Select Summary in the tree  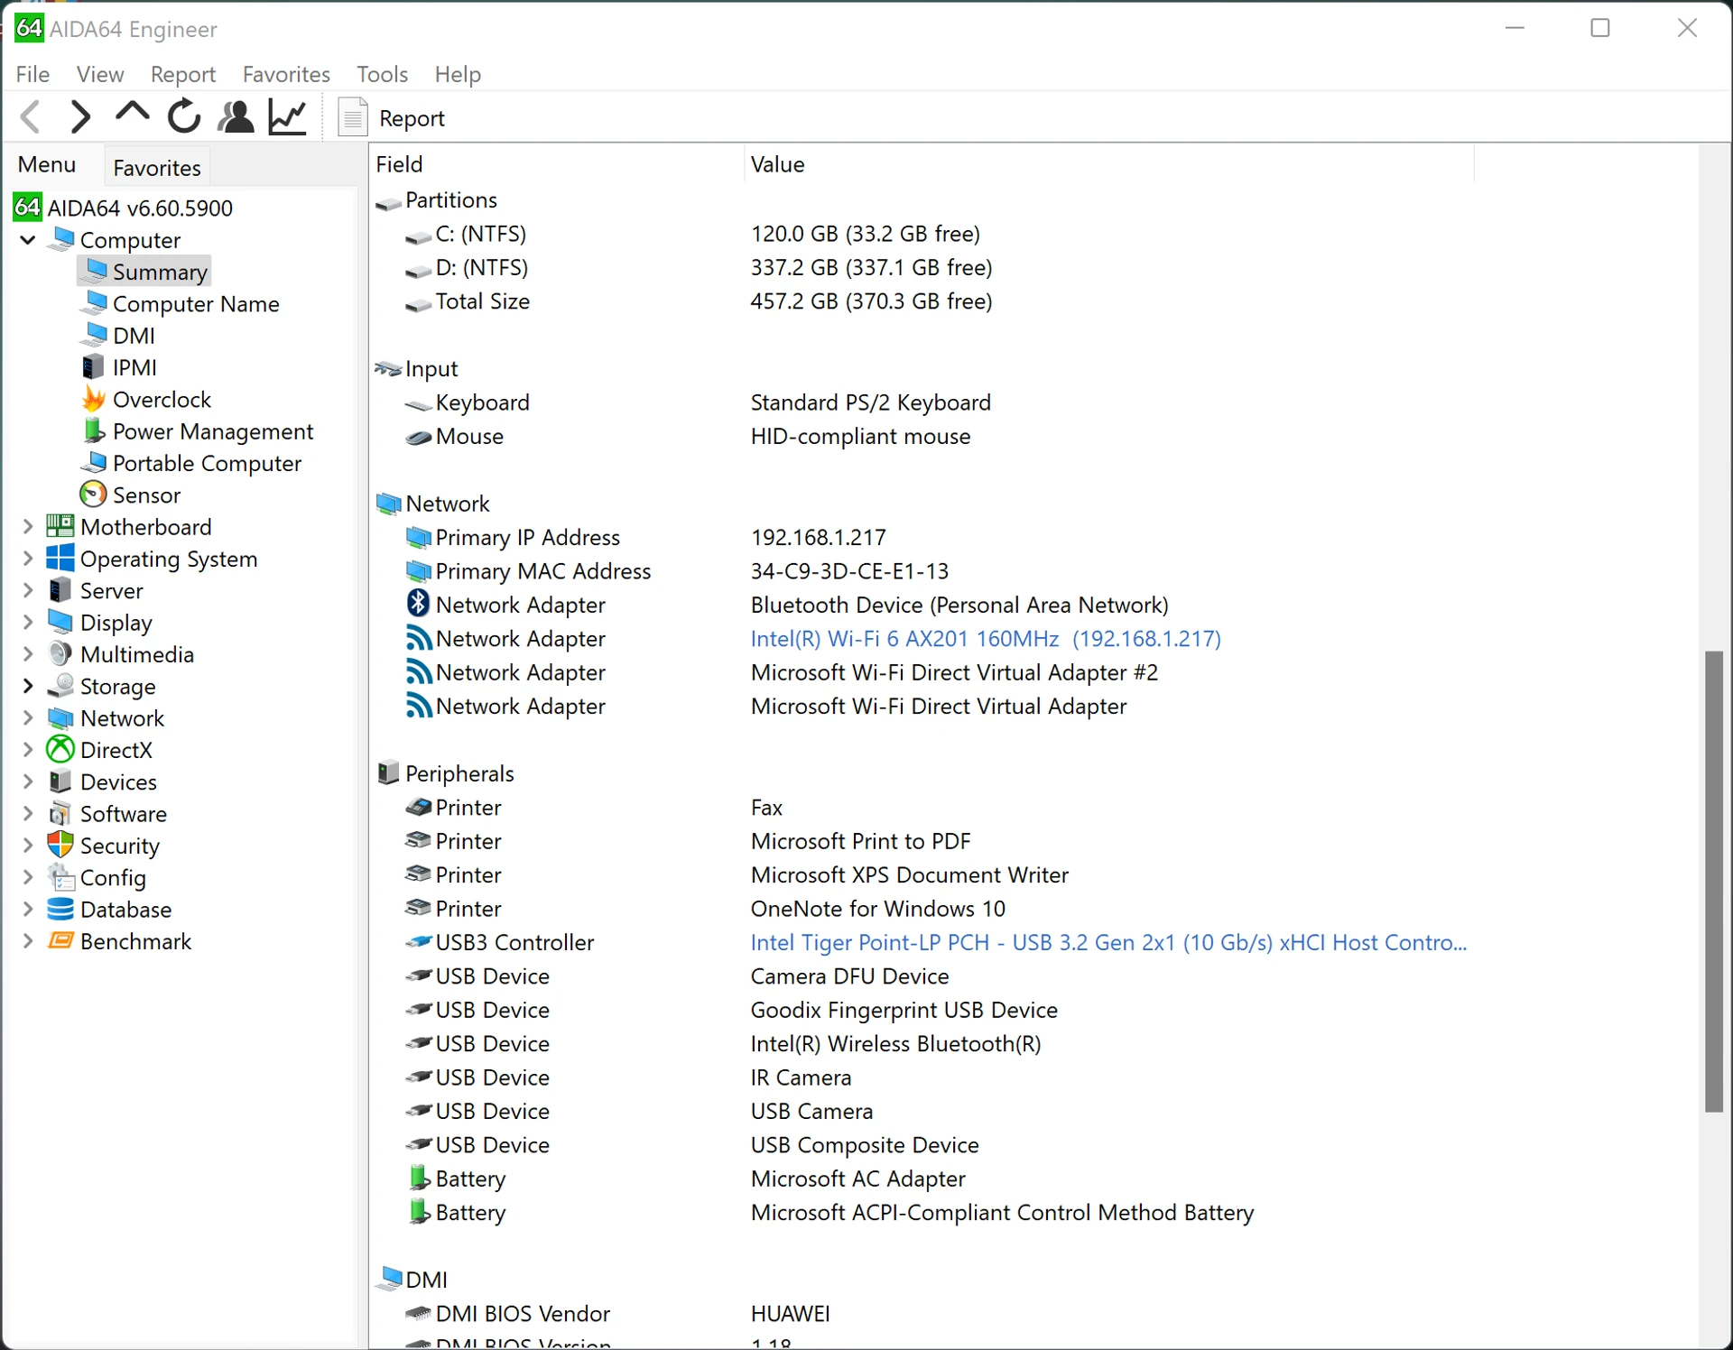pyautogui.click(x=144, y=272)
